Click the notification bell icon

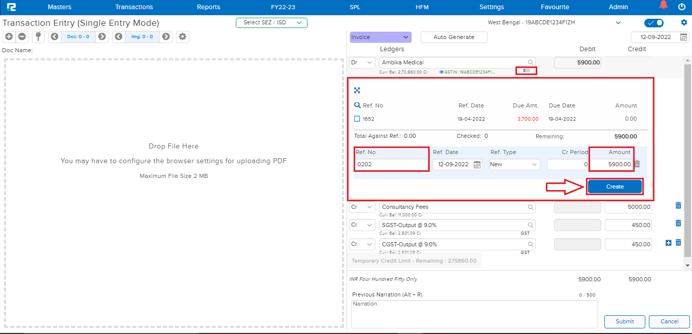(x=663, y=6)
